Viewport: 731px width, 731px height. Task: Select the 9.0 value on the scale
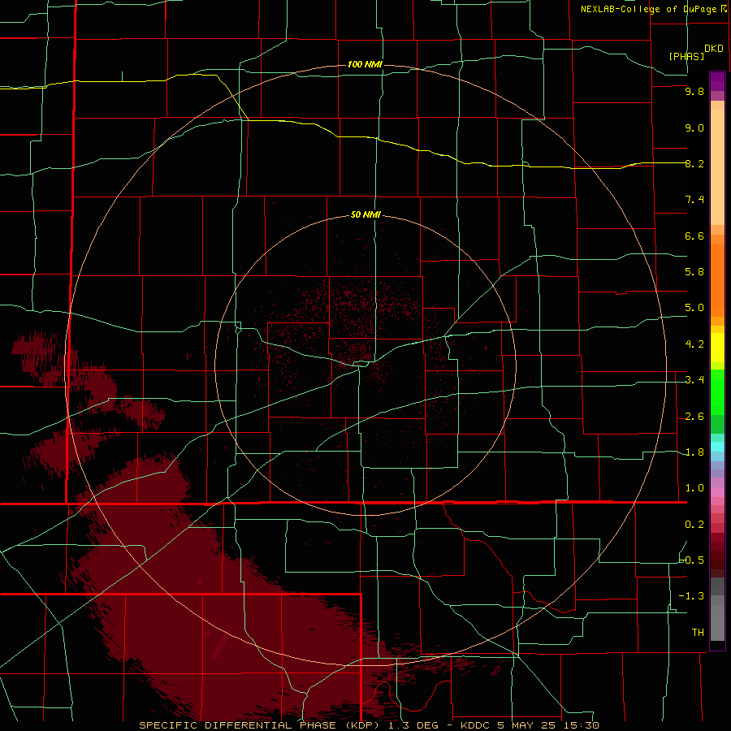tap(694, 128)
